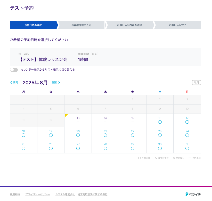Toggle calendar view to list view switch
This screenshot has width=212, height=201.
point(14,70)
